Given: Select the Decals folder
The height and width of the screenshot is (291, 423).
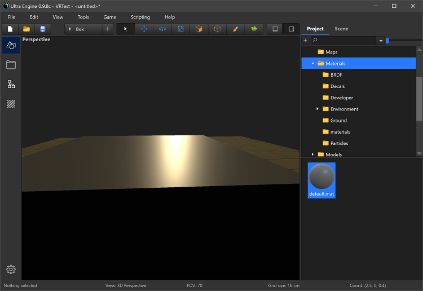Looking at the screenshot, I should click(x=334, y=86).
